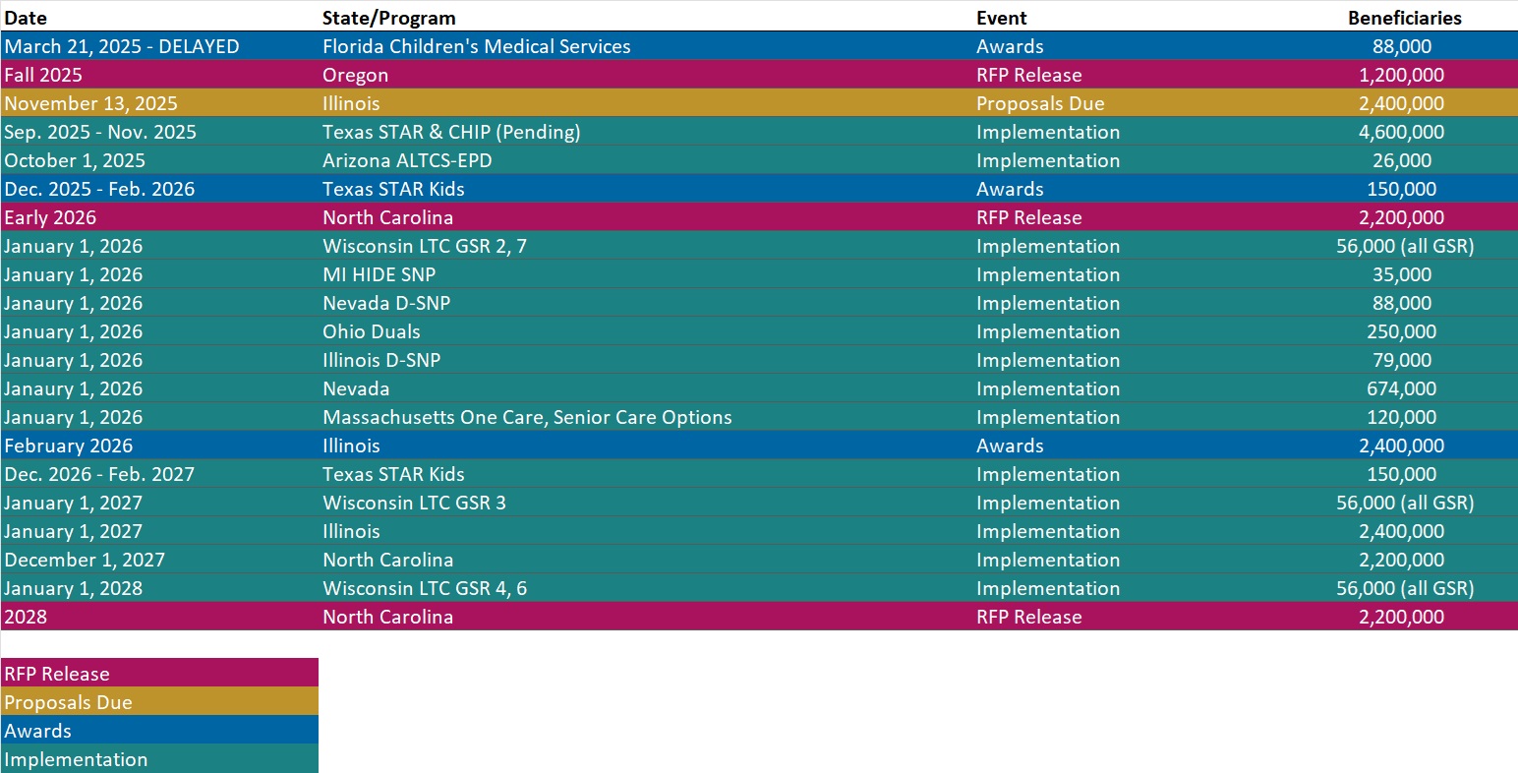Click the Date column header

[x=26, y=18]
